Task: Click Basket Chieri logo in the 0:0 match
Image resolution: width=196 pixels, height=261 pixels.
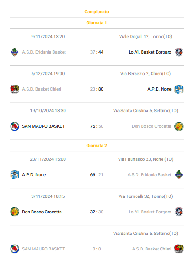Action: [179, 249]
